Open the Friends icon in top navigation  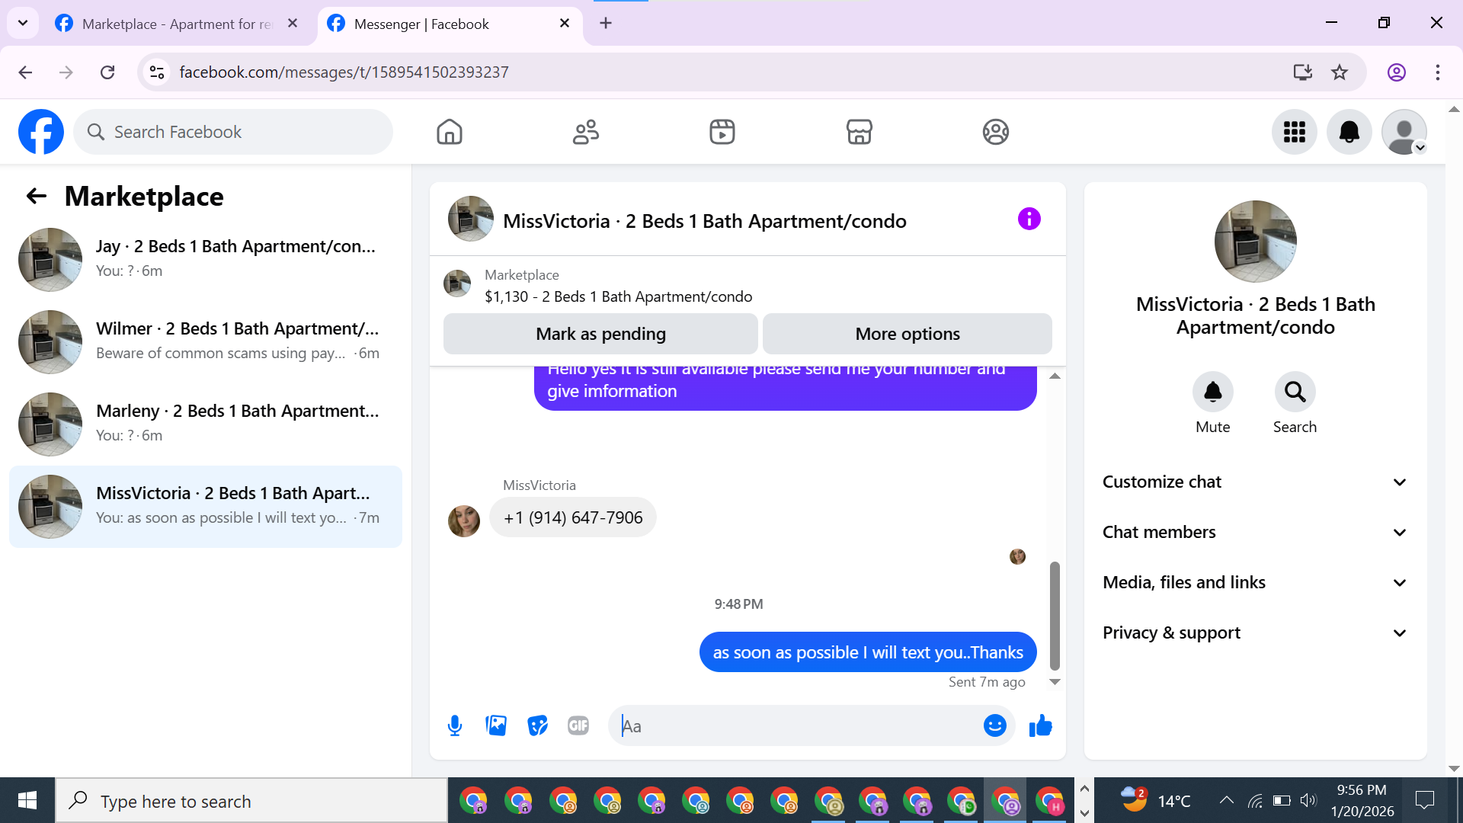[x=586, y=132]
